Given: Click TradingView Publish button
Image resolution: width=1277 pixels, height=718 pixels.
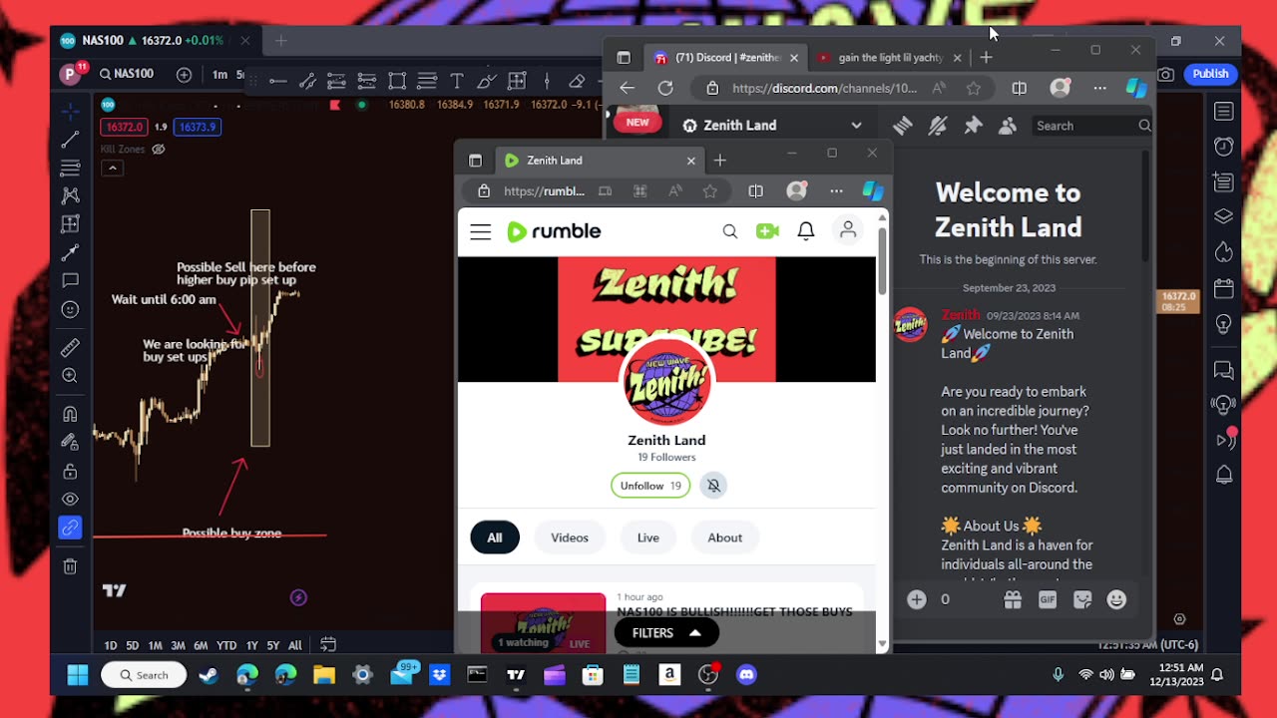Looking at the screenshot, I should (x=1210, y=74).
